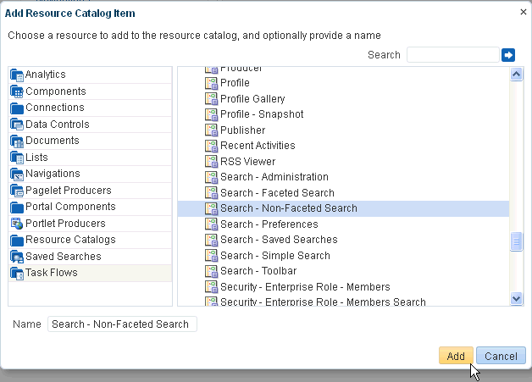532x382 pixels.
Task: Click the scrollbar thumb in the resource list
Action: 517,241
